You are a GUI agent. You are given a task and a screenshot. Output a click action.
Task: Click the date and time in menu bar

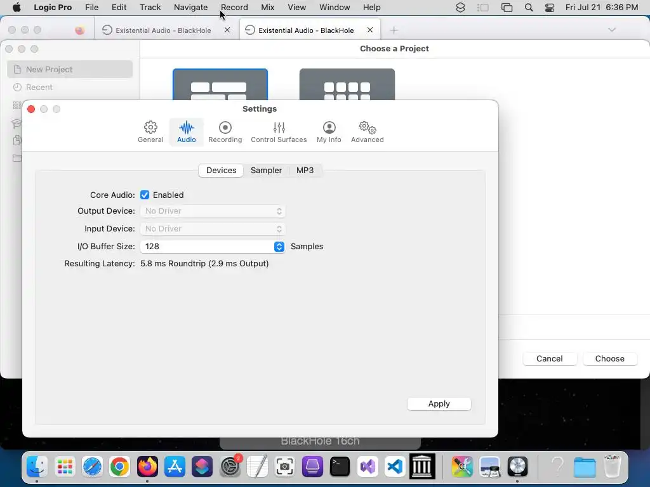pyautogui.click(x=602, y=8)
